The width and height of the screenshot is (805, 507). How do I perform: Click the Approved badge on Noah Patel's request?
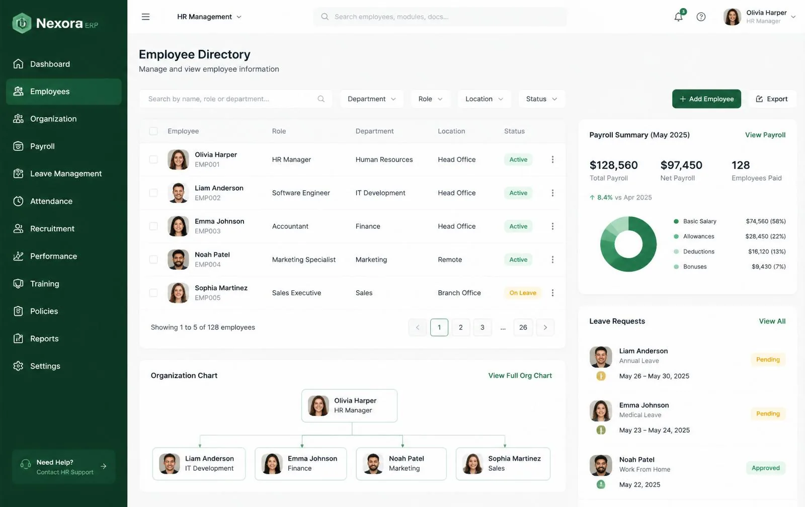click(766, 468)
